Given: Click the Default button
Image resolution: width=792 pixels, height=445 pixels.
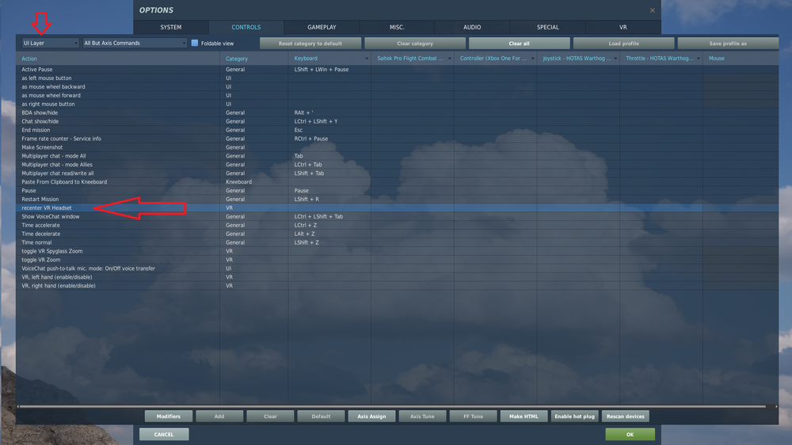Looking at the screenshot, I should (321, 416).
